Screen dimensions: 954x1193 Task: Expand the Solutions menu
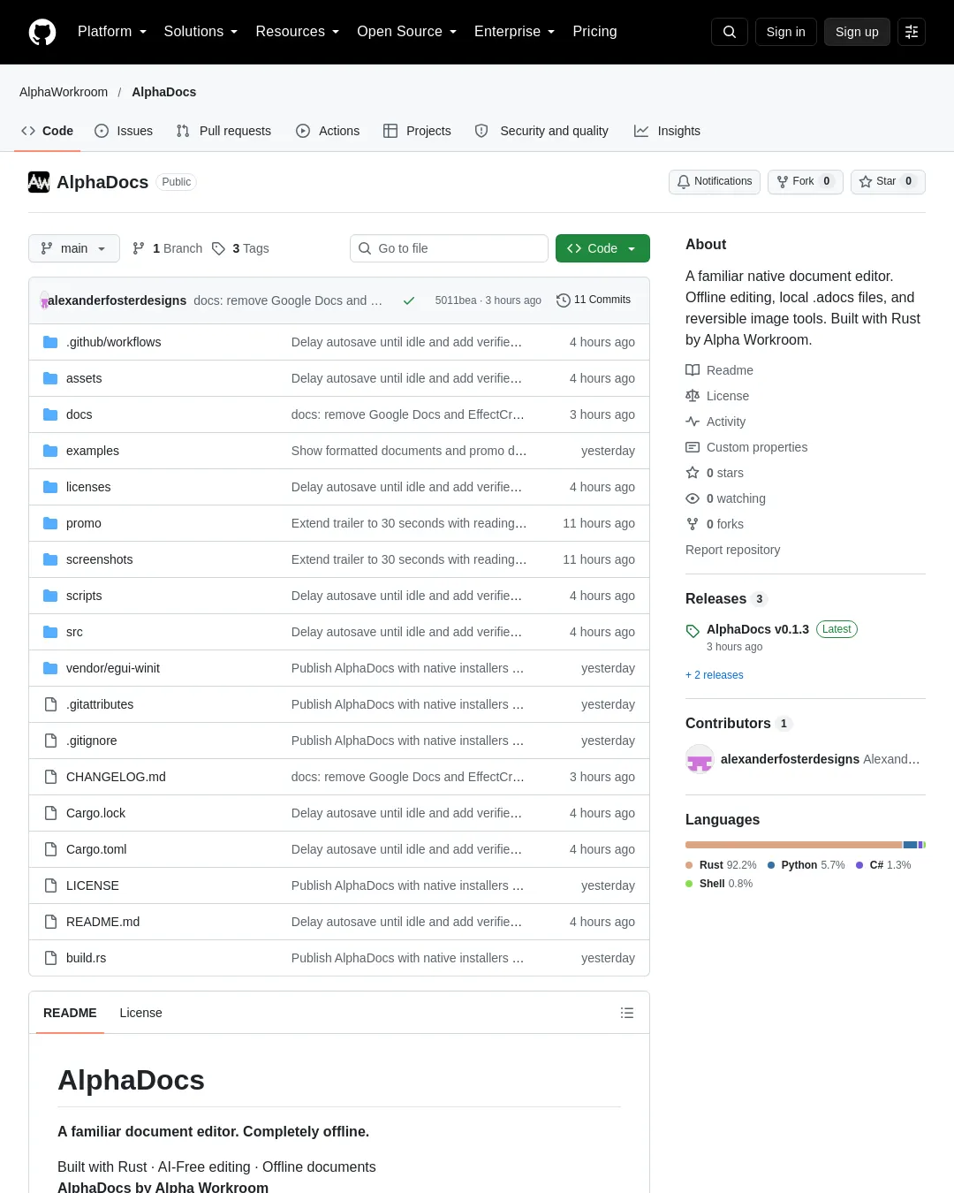(201, 32)
